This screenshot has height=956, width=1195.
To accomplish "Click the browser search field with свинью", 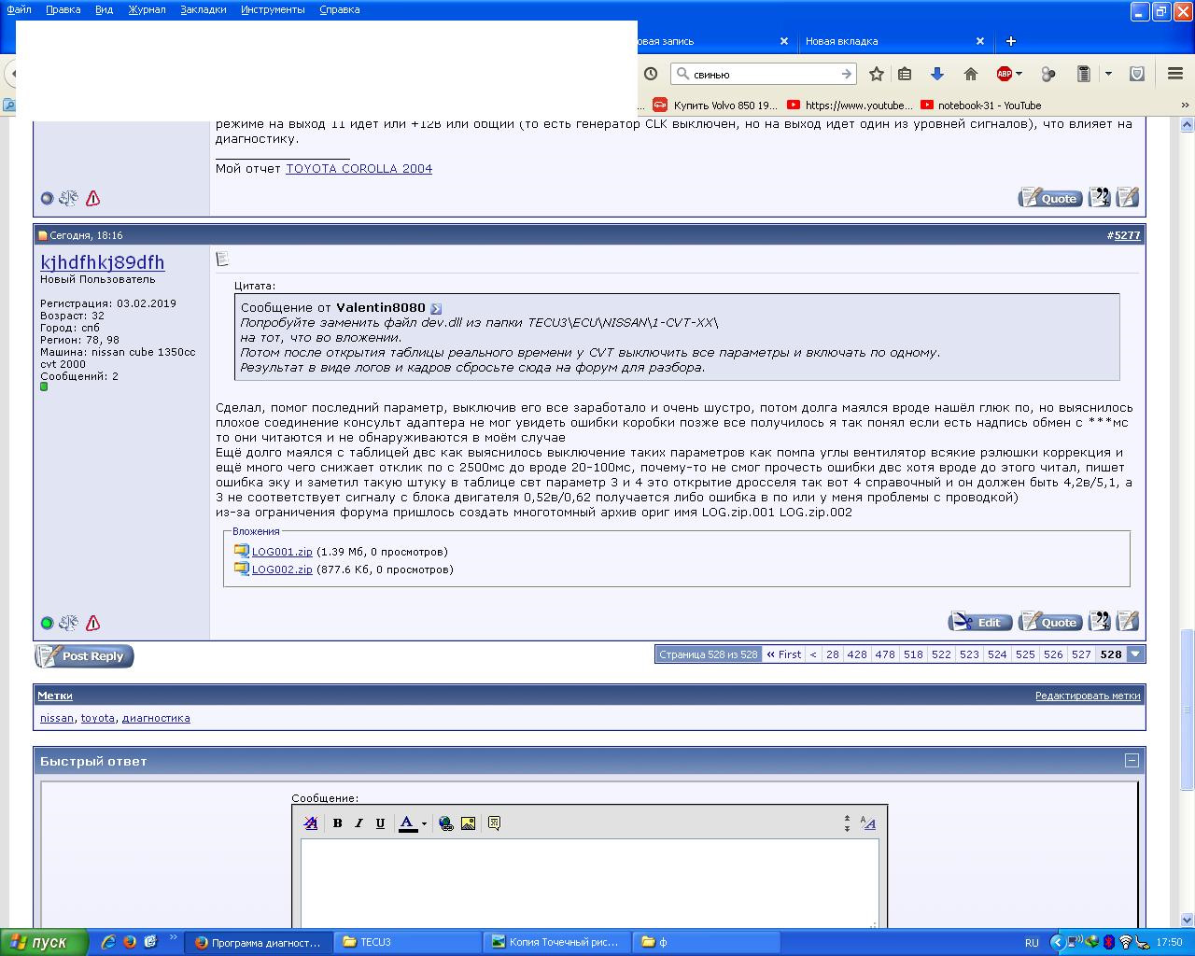I will pyautogui.click(x=763, y=74).
